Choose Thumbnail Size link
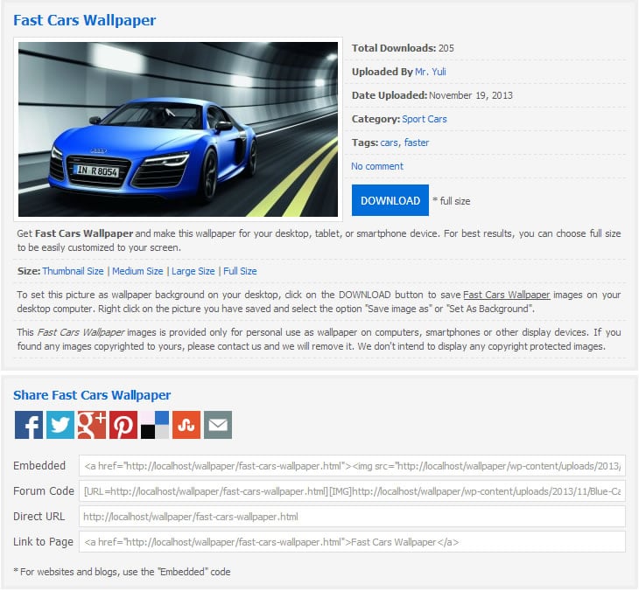This screenshot has height=591, width=639. (73, 271)
